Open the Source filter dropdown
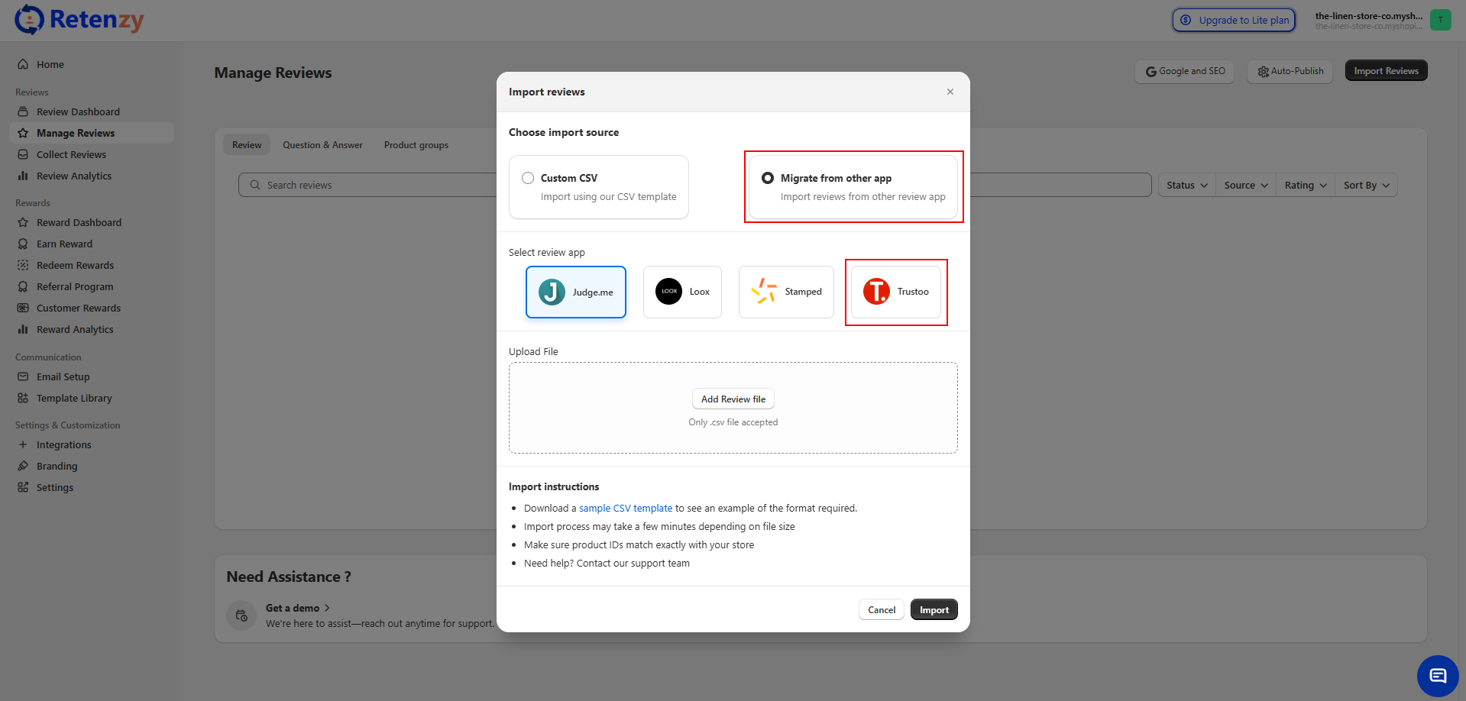The width and height of the screenshot is (1466, 701). 1245,185
